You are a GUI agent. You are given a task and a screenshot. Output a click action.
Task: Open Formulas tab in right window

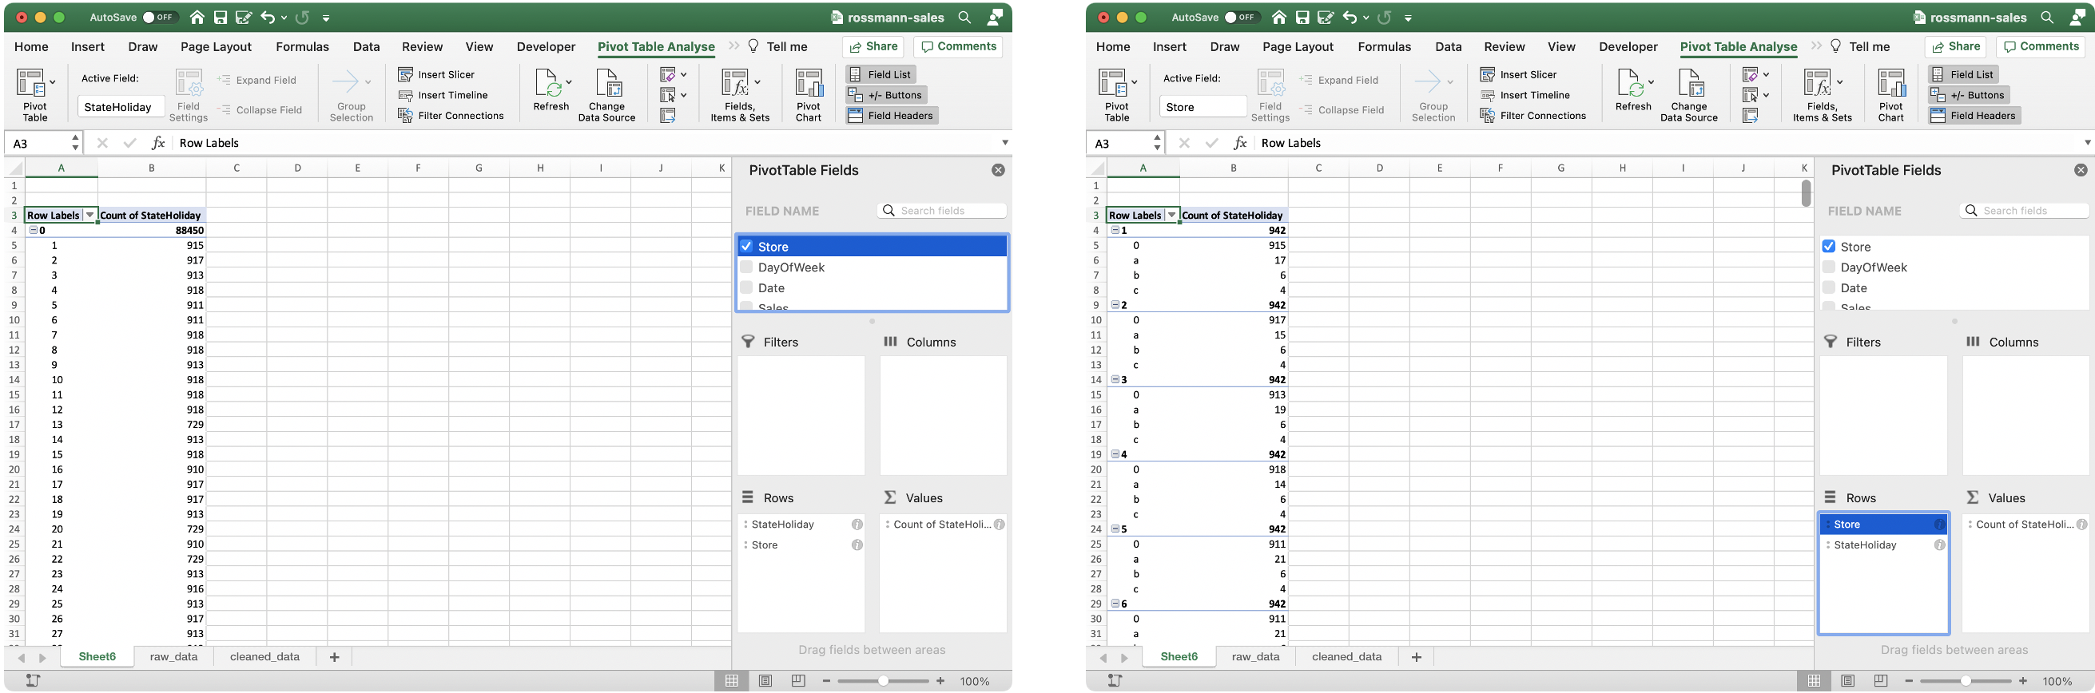(x=1384, y=47)
